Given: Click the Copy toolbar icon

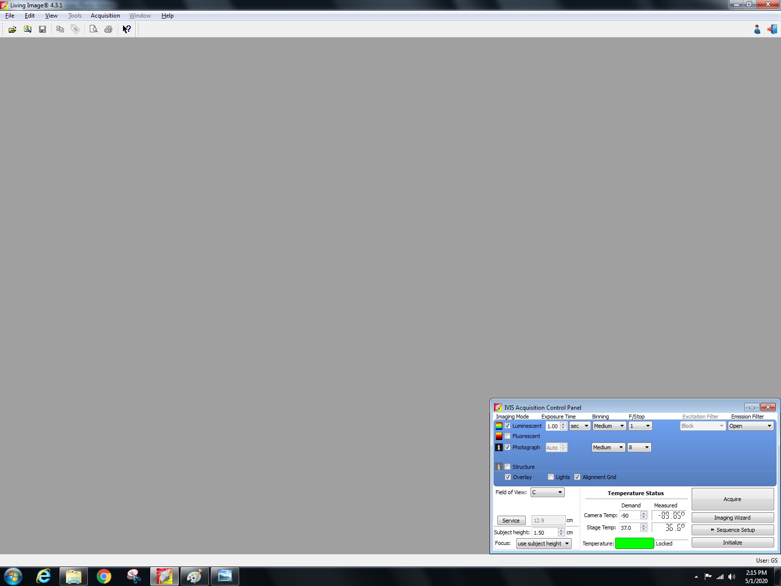Looking at the screenshot, I should [60, 29].
